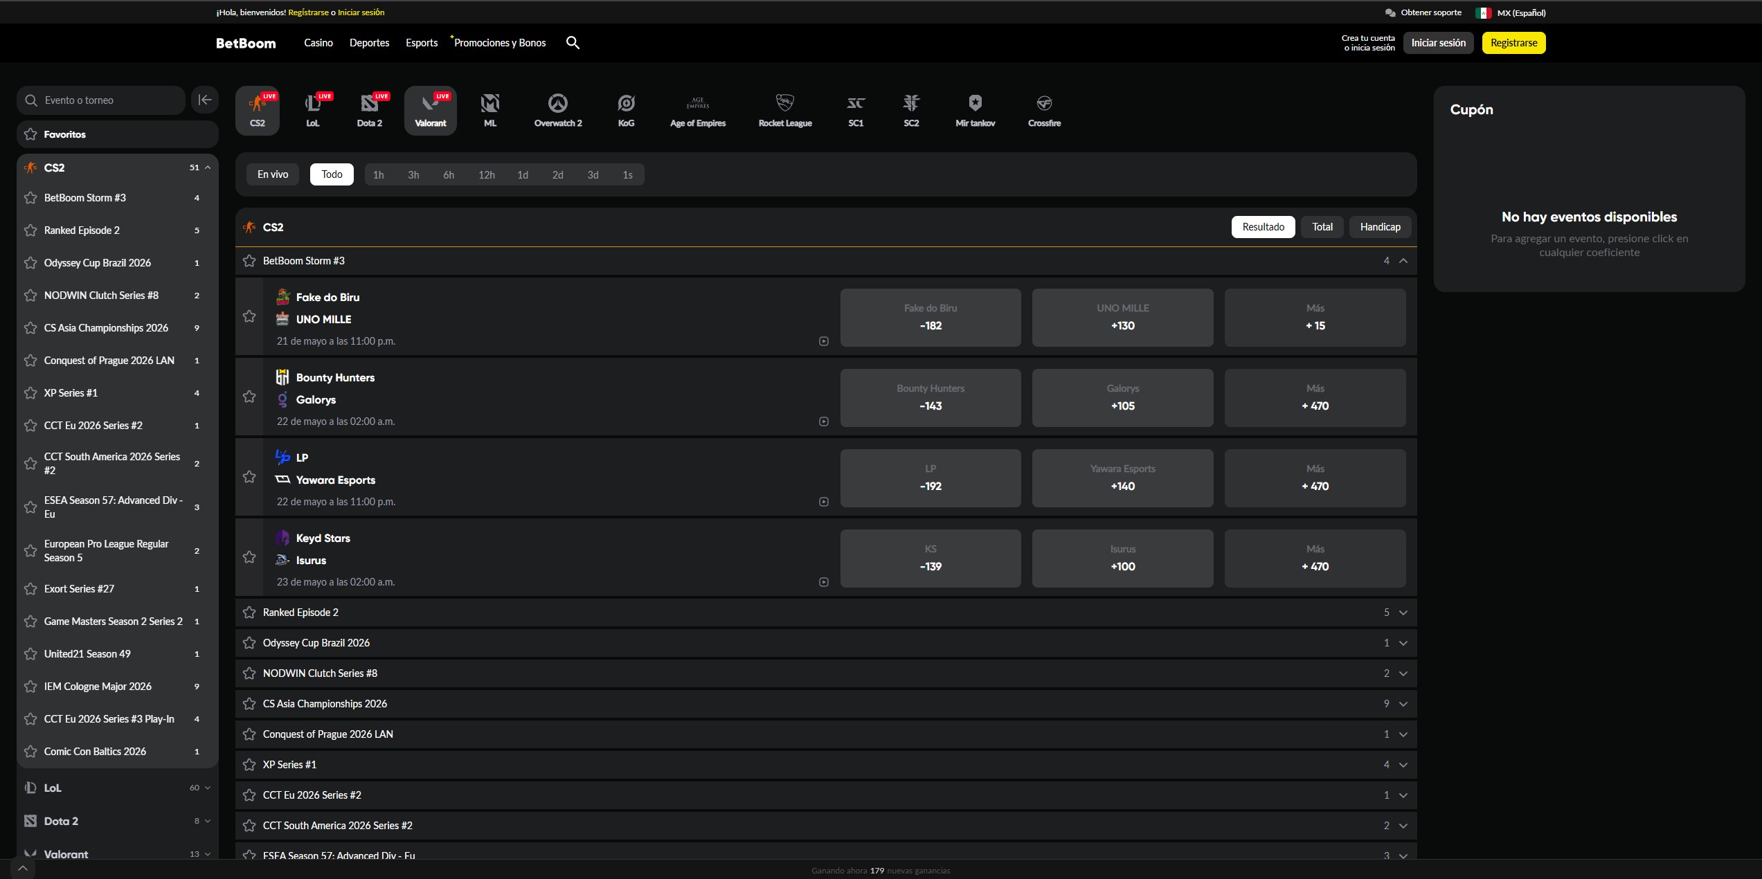Open the ML game category icon

490,111
